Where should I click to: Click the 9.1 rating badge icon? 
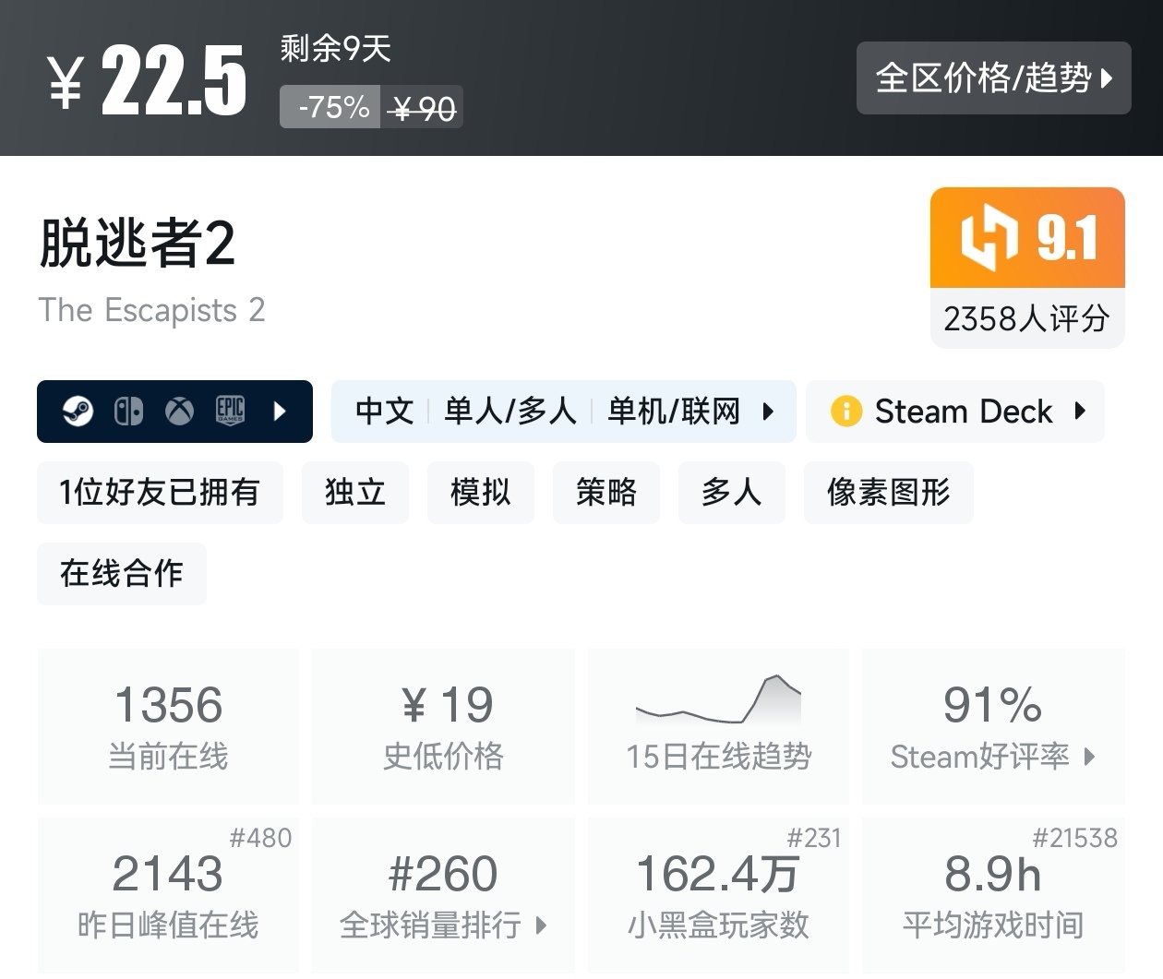click(988, 238)
